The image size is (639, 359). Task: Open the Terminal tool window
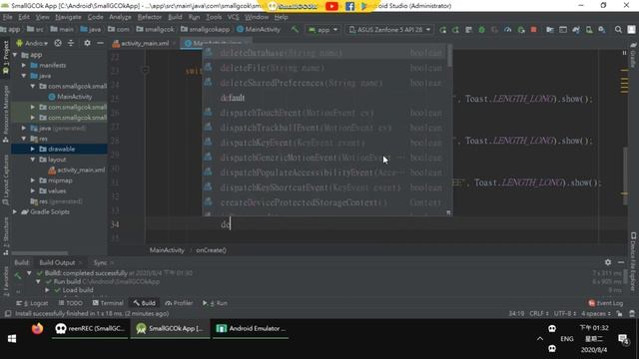click(108, 303)
